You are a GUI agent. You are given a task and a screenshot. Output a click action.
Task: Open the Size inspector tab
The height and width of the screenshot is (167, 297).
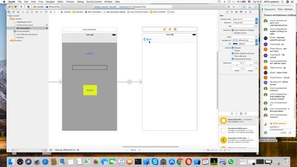tap(245, 12)
